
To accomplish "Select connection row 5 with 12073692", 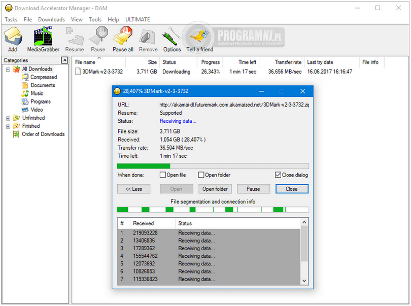I will 209,263.
